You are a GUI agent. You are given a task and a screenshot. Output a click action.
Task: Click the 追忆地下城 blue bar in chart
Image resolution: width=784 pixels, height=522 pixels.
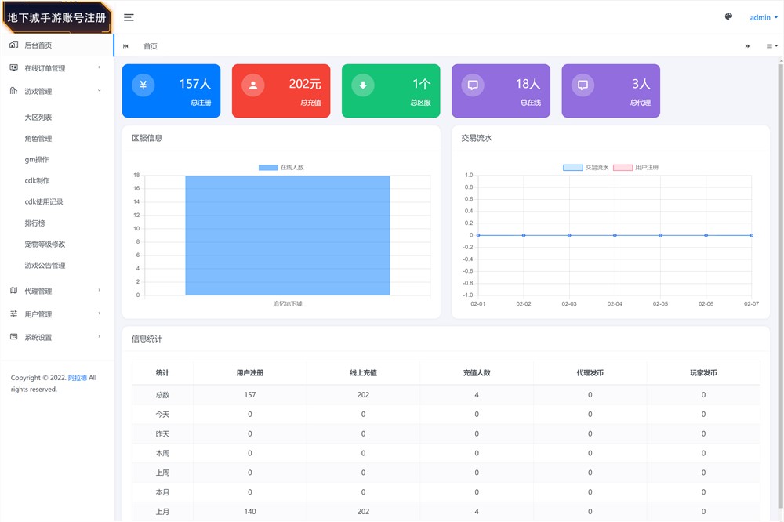[x=287, y=235]
